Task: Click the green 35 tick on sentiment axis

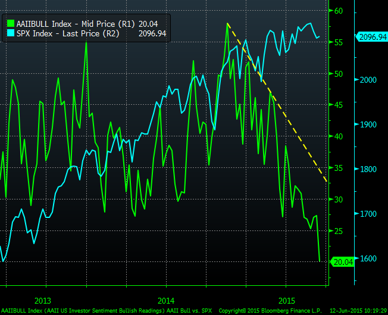Action: 339,168
